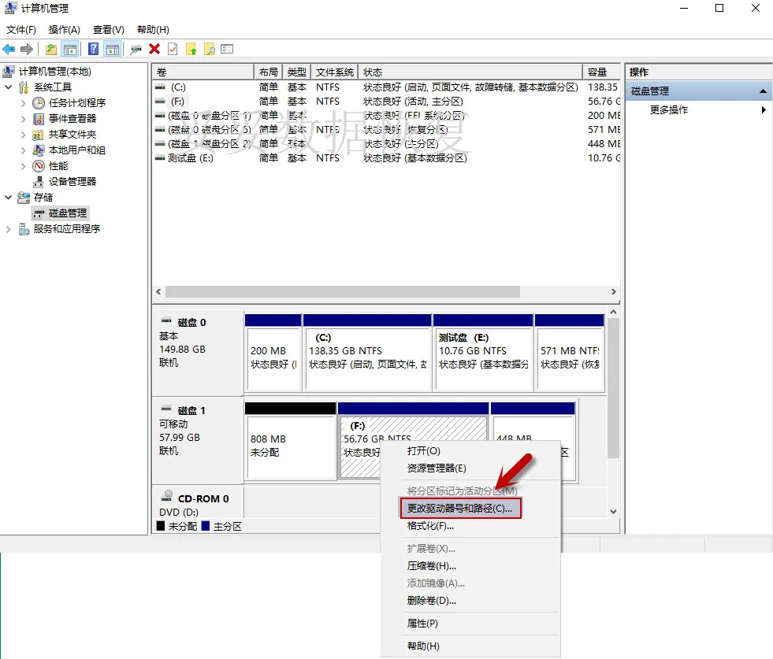Expand the 任务计划程序 tree node
The height and width of the screenshot is (659, 773).
(x=23, y=103)
